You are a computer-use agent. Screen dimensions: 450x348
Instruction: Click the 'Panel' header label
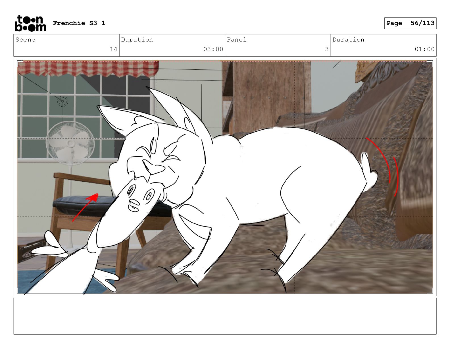(x=237, y=40)
